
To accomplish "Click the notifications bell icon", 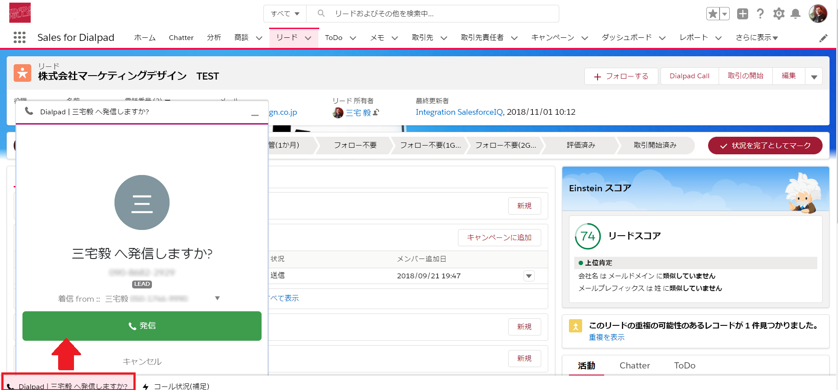I will [x=795, y=14].
